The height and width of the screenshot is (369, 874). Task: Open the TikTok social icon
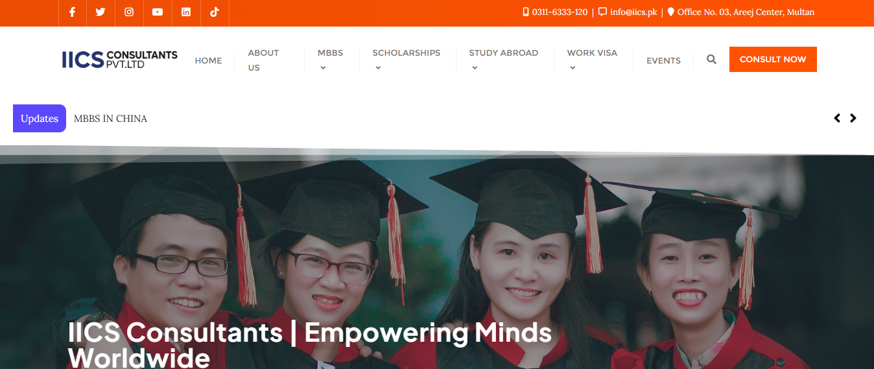[215, 12]
